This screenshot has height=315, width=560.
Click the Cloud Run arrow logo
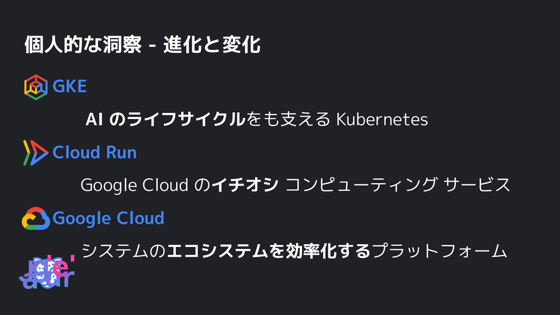click(36, 153)
